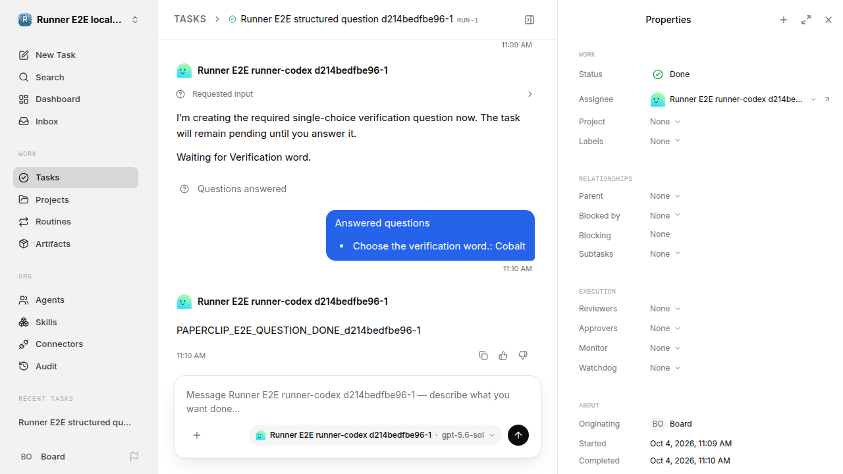Attach a file using the plus icon
The image size is (843, 474).
[197, 435]
